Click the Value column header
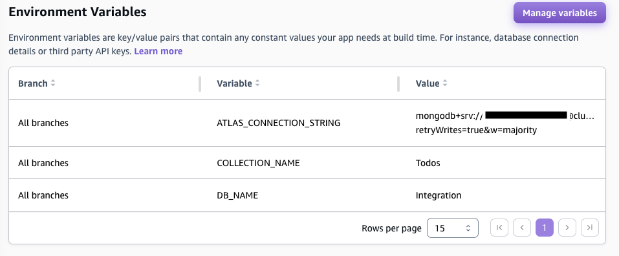The width and height of the screenshot is (619, 256). coord(428,83)
